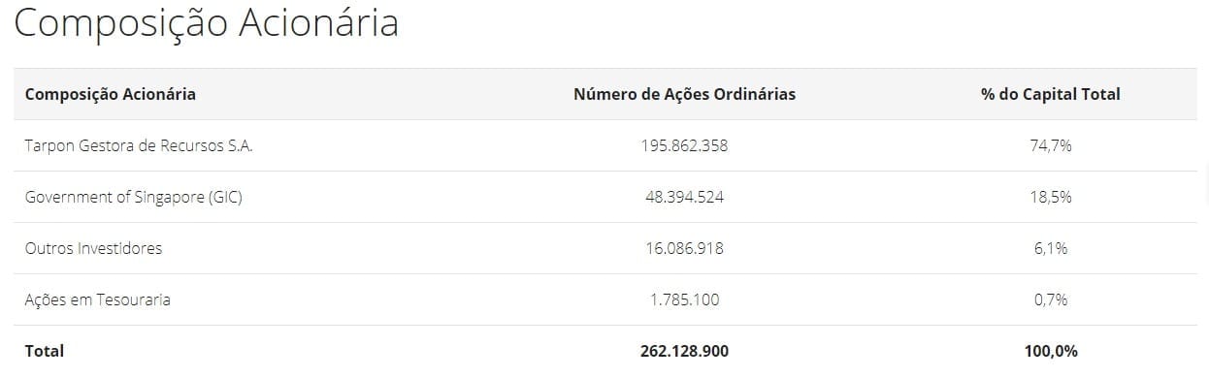
Task: Click the total shares 262.128.900
Action: (x=684, y=351)
